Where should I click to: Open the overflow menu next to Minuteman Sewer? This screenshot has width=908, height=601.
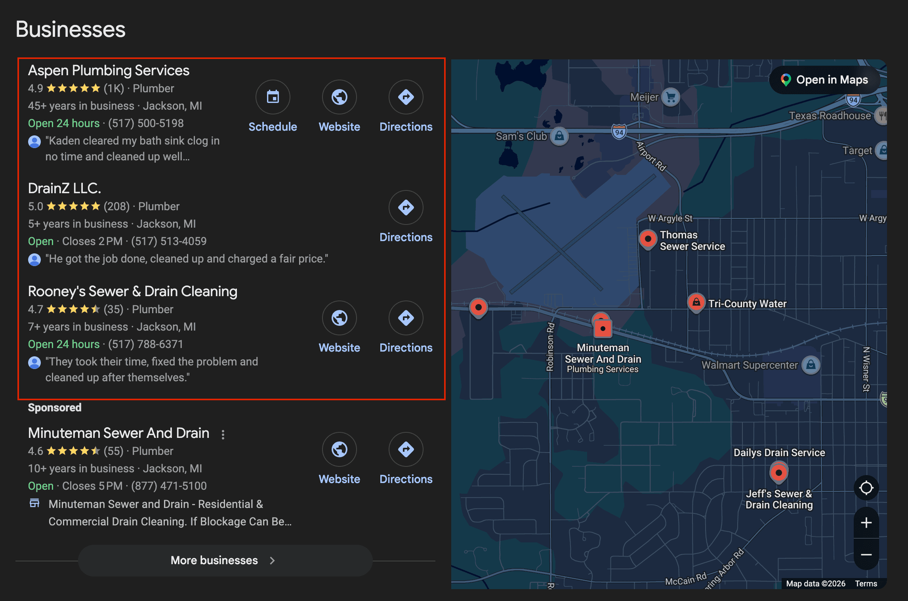[x=223, y=434]
